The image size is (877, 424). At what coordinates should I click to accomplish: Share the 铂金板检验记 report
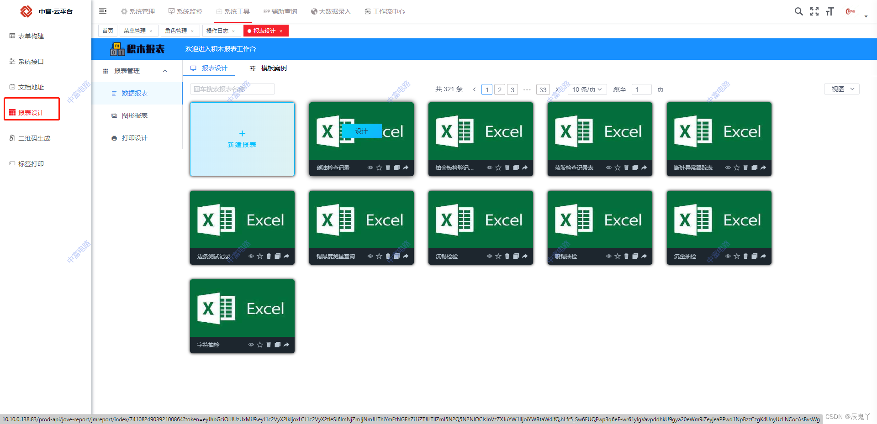[x=525, y=168]
